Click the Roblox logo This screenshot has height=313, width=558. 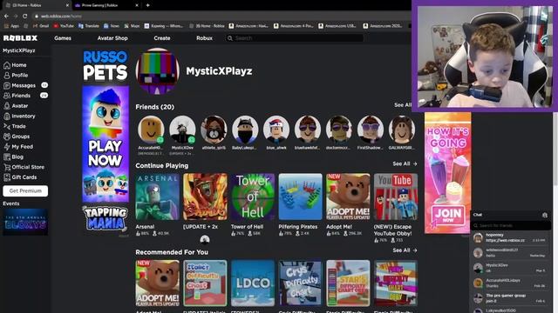point(20,38)
